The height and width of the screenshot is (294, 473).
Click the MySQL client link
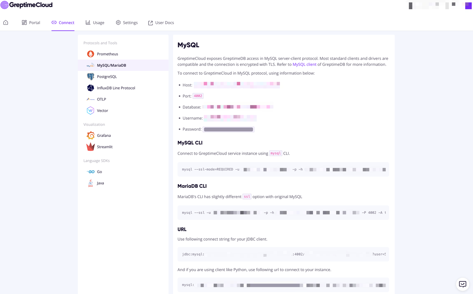(x=304, y=64)
